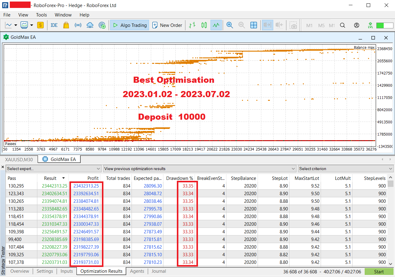Open the Select criterion dropdown
This screenshot has height=277, width=395.
pos(346,169)
